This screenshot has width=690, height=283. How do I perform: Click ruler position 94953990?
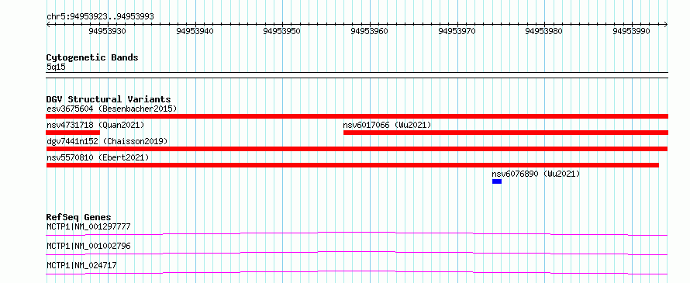pyautogui.click(x=632, y=31)
